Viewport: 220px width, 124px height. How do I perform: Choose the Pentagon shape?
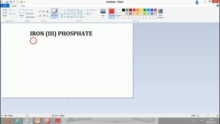68,13
